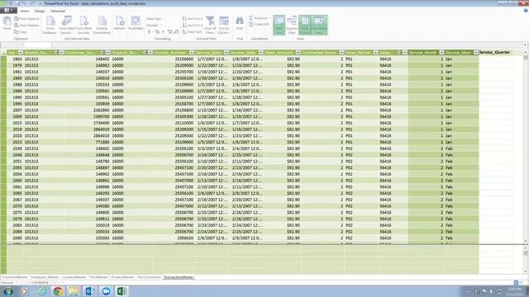Image resolution: width=529 pixels, height=297 pixels.
Task: Open Internet Explorer from the taskbar
Action: [x=42, y=291]
